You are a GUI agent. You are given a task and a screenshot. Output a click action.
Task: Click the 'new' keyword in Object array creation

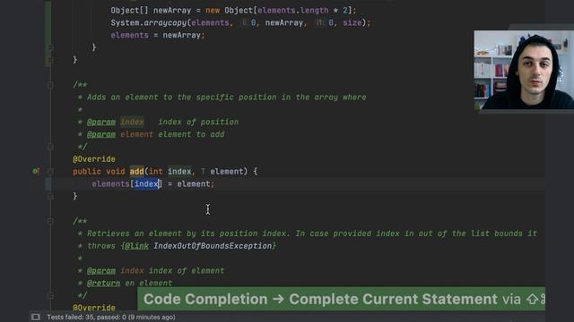point(213,10)
